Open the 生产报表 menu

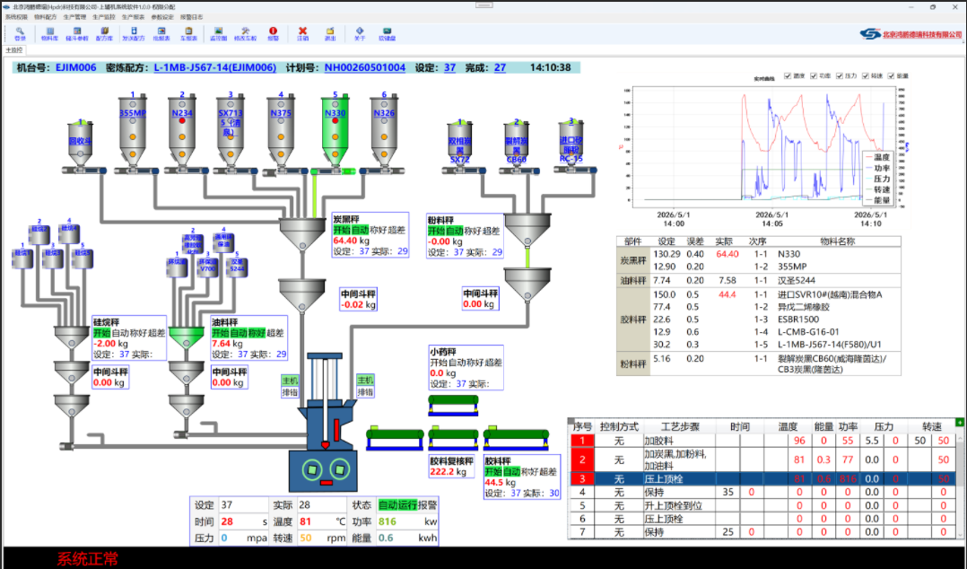point(133,17)
